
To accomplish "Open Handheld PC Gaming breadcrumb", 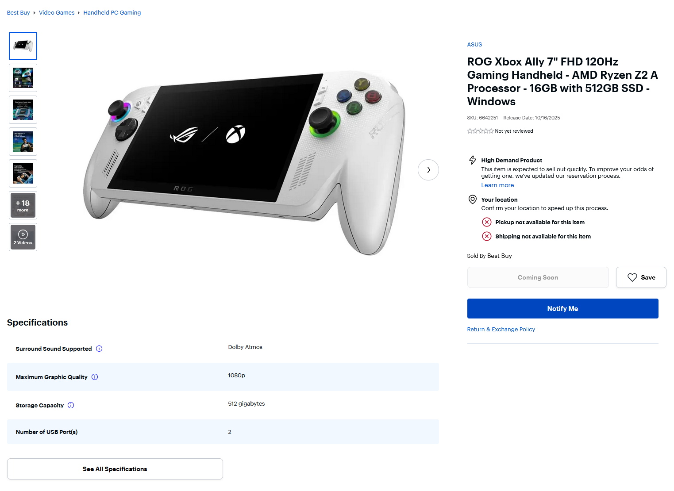I will 112,13.
